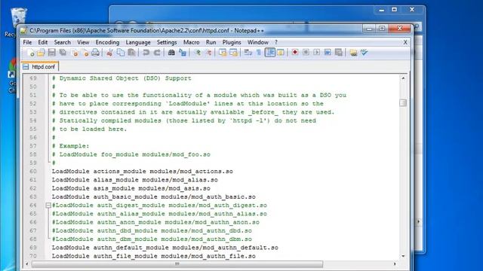The height and width of the screenshot is (271, 483).
Task: Toggle synchronized vertical scrolling
Action: [x=223, y=53]
